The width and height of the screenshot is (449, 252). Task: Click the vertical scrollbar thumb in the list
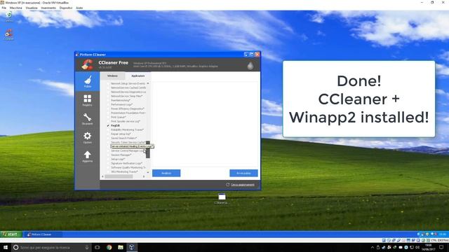148,149
